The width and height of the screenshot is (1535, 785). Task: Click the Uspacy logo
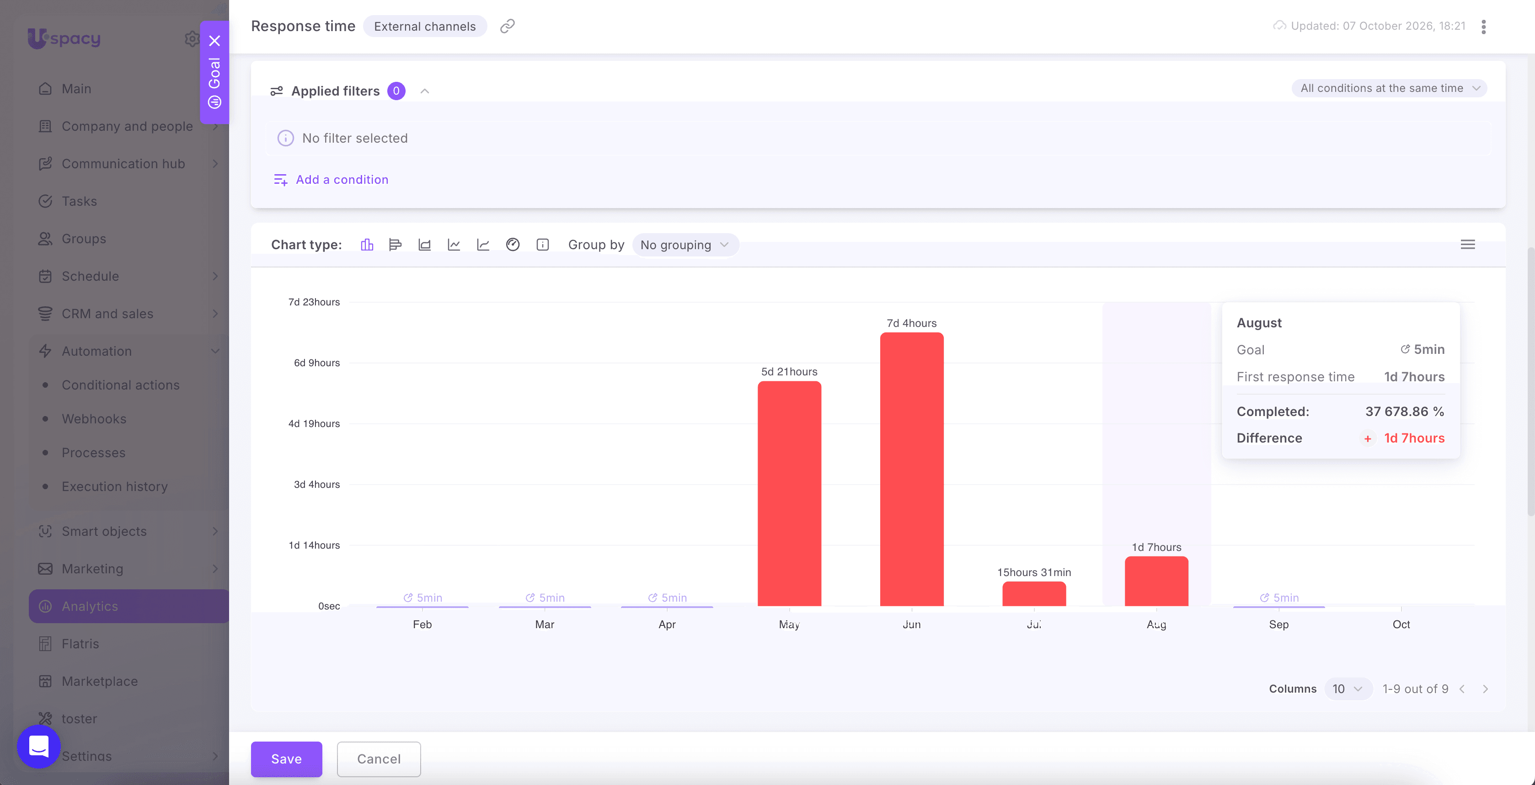(x=64, y=38)
